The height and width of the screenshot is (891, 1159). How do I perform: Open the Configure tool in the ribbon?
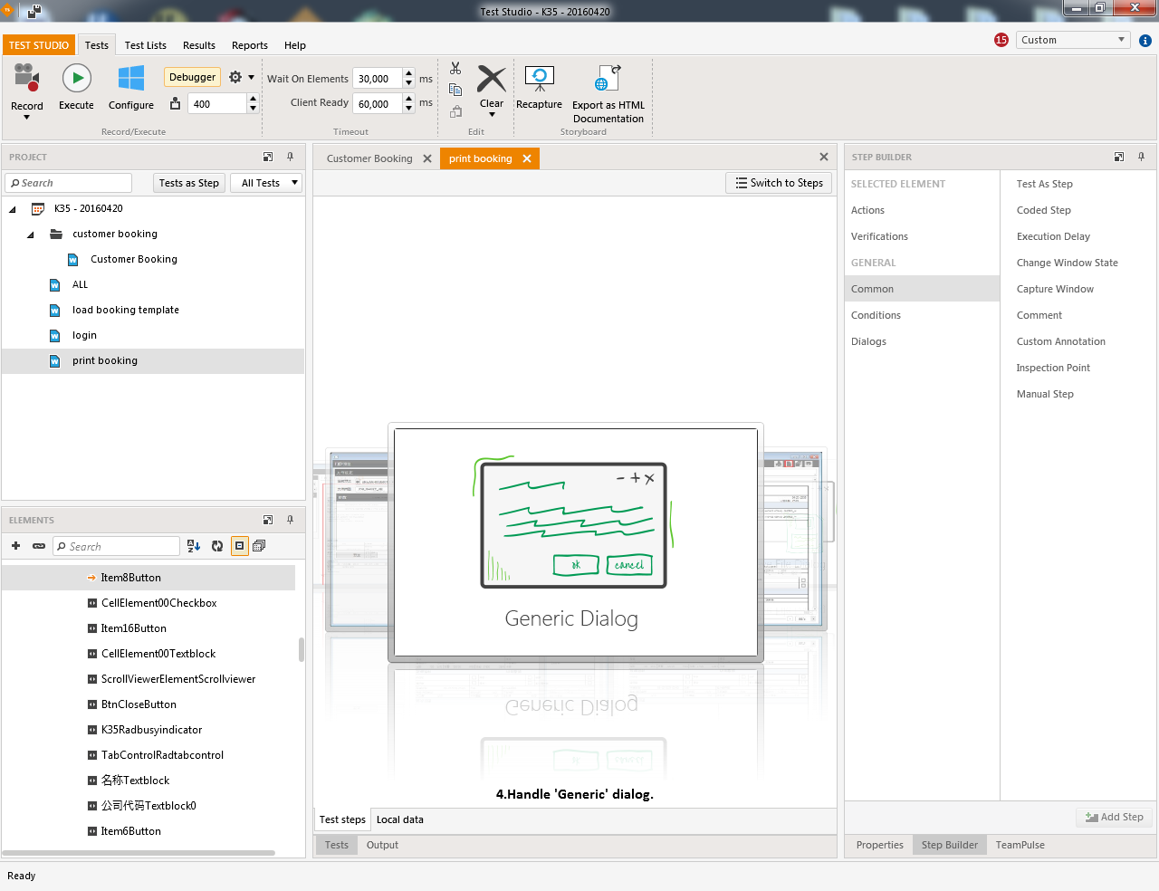[x=131, y=80]
